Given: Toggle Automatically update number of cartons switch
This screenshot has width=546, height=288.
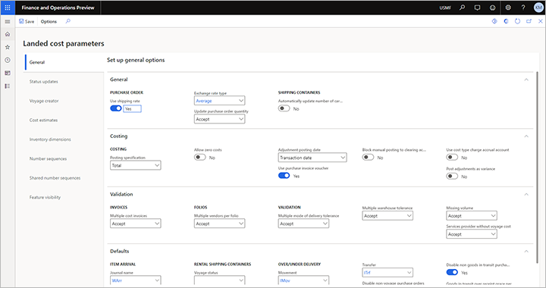Looking at the screenshot, I should tap(284, 108).
